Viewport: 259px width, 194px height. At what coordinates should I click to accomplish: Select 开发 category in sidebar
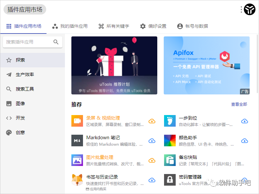[33, 118]
